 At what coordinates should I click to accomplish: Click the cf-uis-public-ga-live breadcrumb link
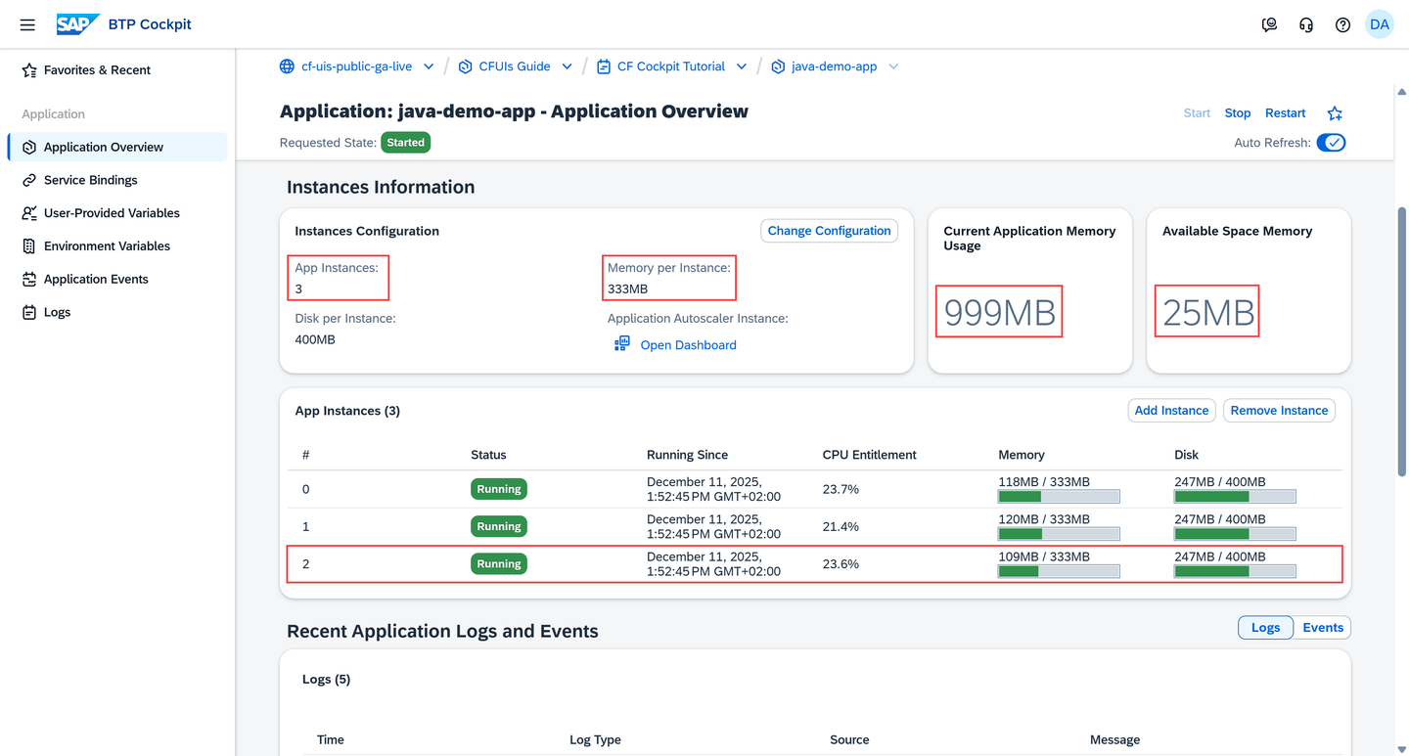click(x=356, y=67)
